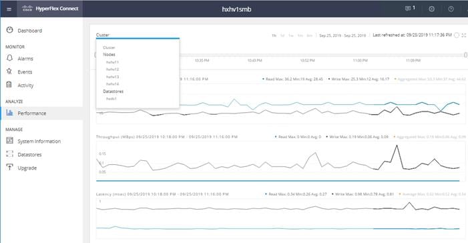Click the System Information icon
The height and width of the screenshot is (243, 468).
coord(9,141)
